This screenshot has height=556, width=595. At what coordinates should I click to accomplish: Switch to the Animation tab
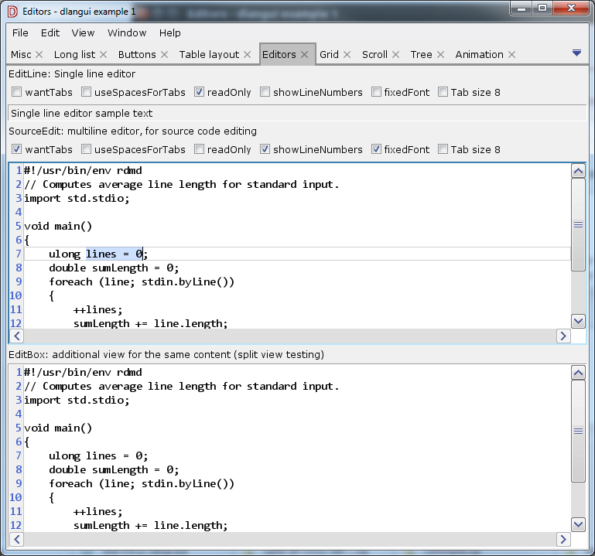tap(479, 55)
